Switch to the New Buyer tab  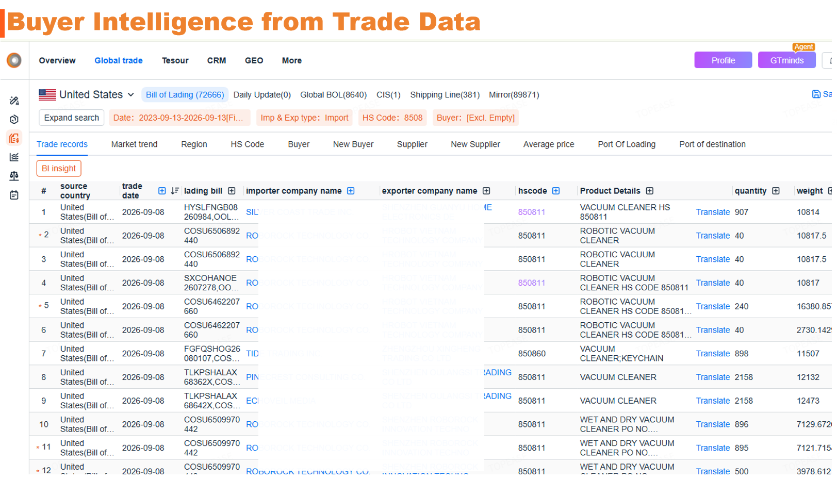pyautogui.click(x=353, y=144)
